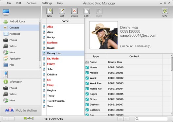Select contact Backy
Viewport: 173px width, 122px height.
pos(63,37)
